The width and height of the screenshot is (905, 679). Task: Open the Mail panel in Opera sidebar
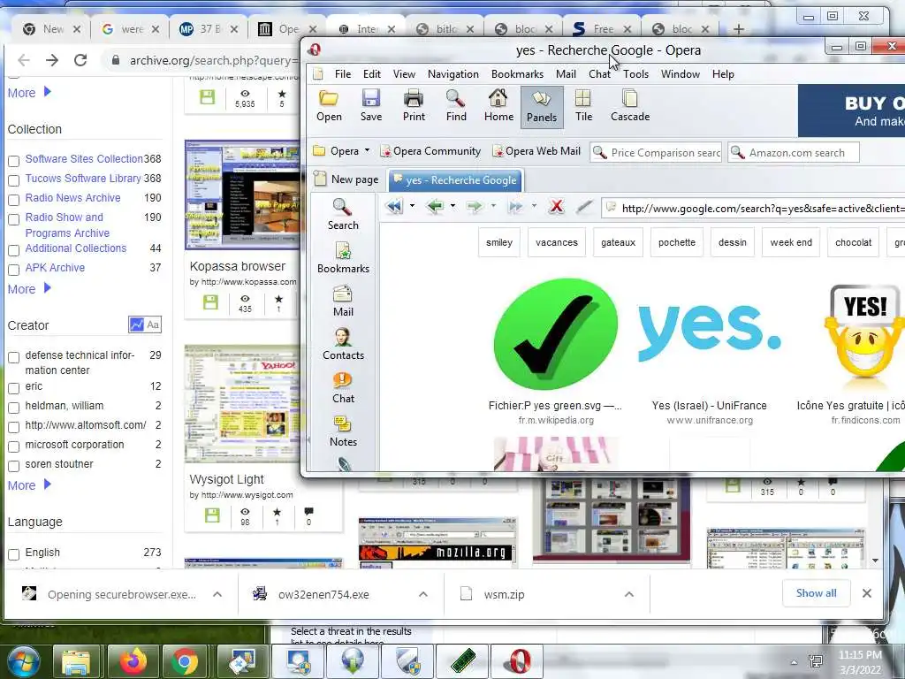click(343, 301)
